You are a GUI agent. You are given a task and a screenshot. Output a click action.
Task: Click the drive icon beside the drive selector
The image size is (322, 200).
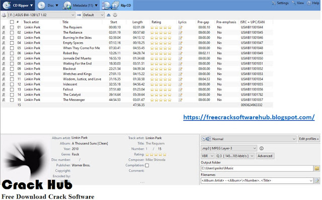pyautogui.click(x=4, y=15)
